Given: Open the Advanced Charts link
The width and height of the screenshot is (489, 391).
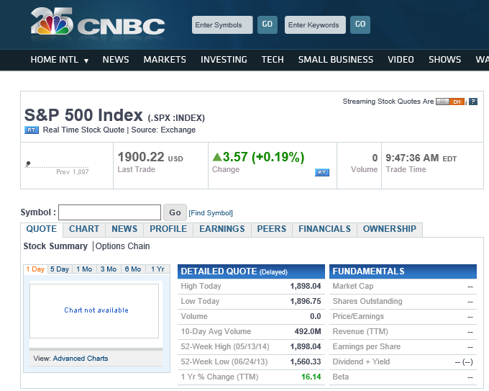Looking at the screenshot, I should [81, 359].
